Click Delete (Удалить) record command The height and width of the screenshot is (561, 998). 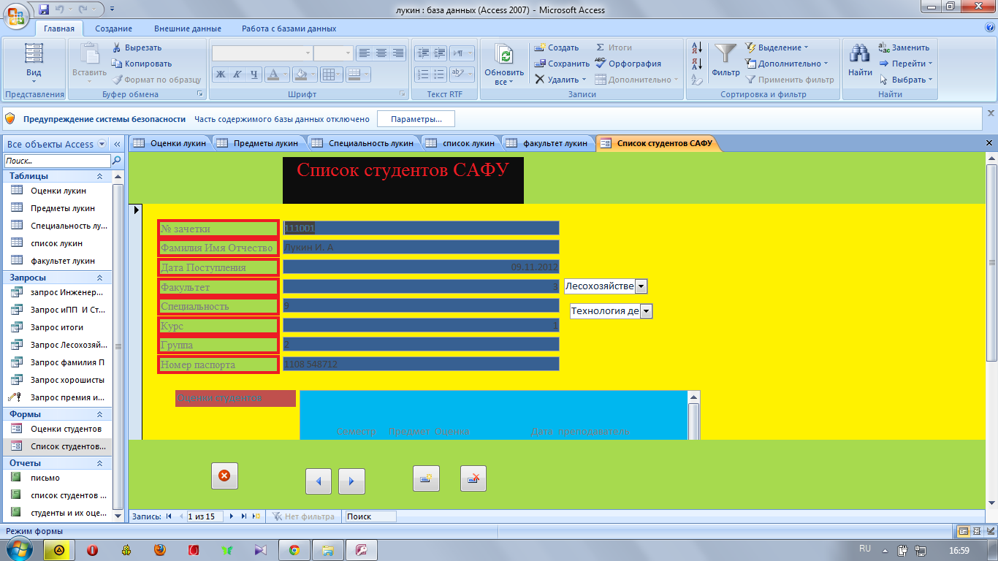(560, 80)
